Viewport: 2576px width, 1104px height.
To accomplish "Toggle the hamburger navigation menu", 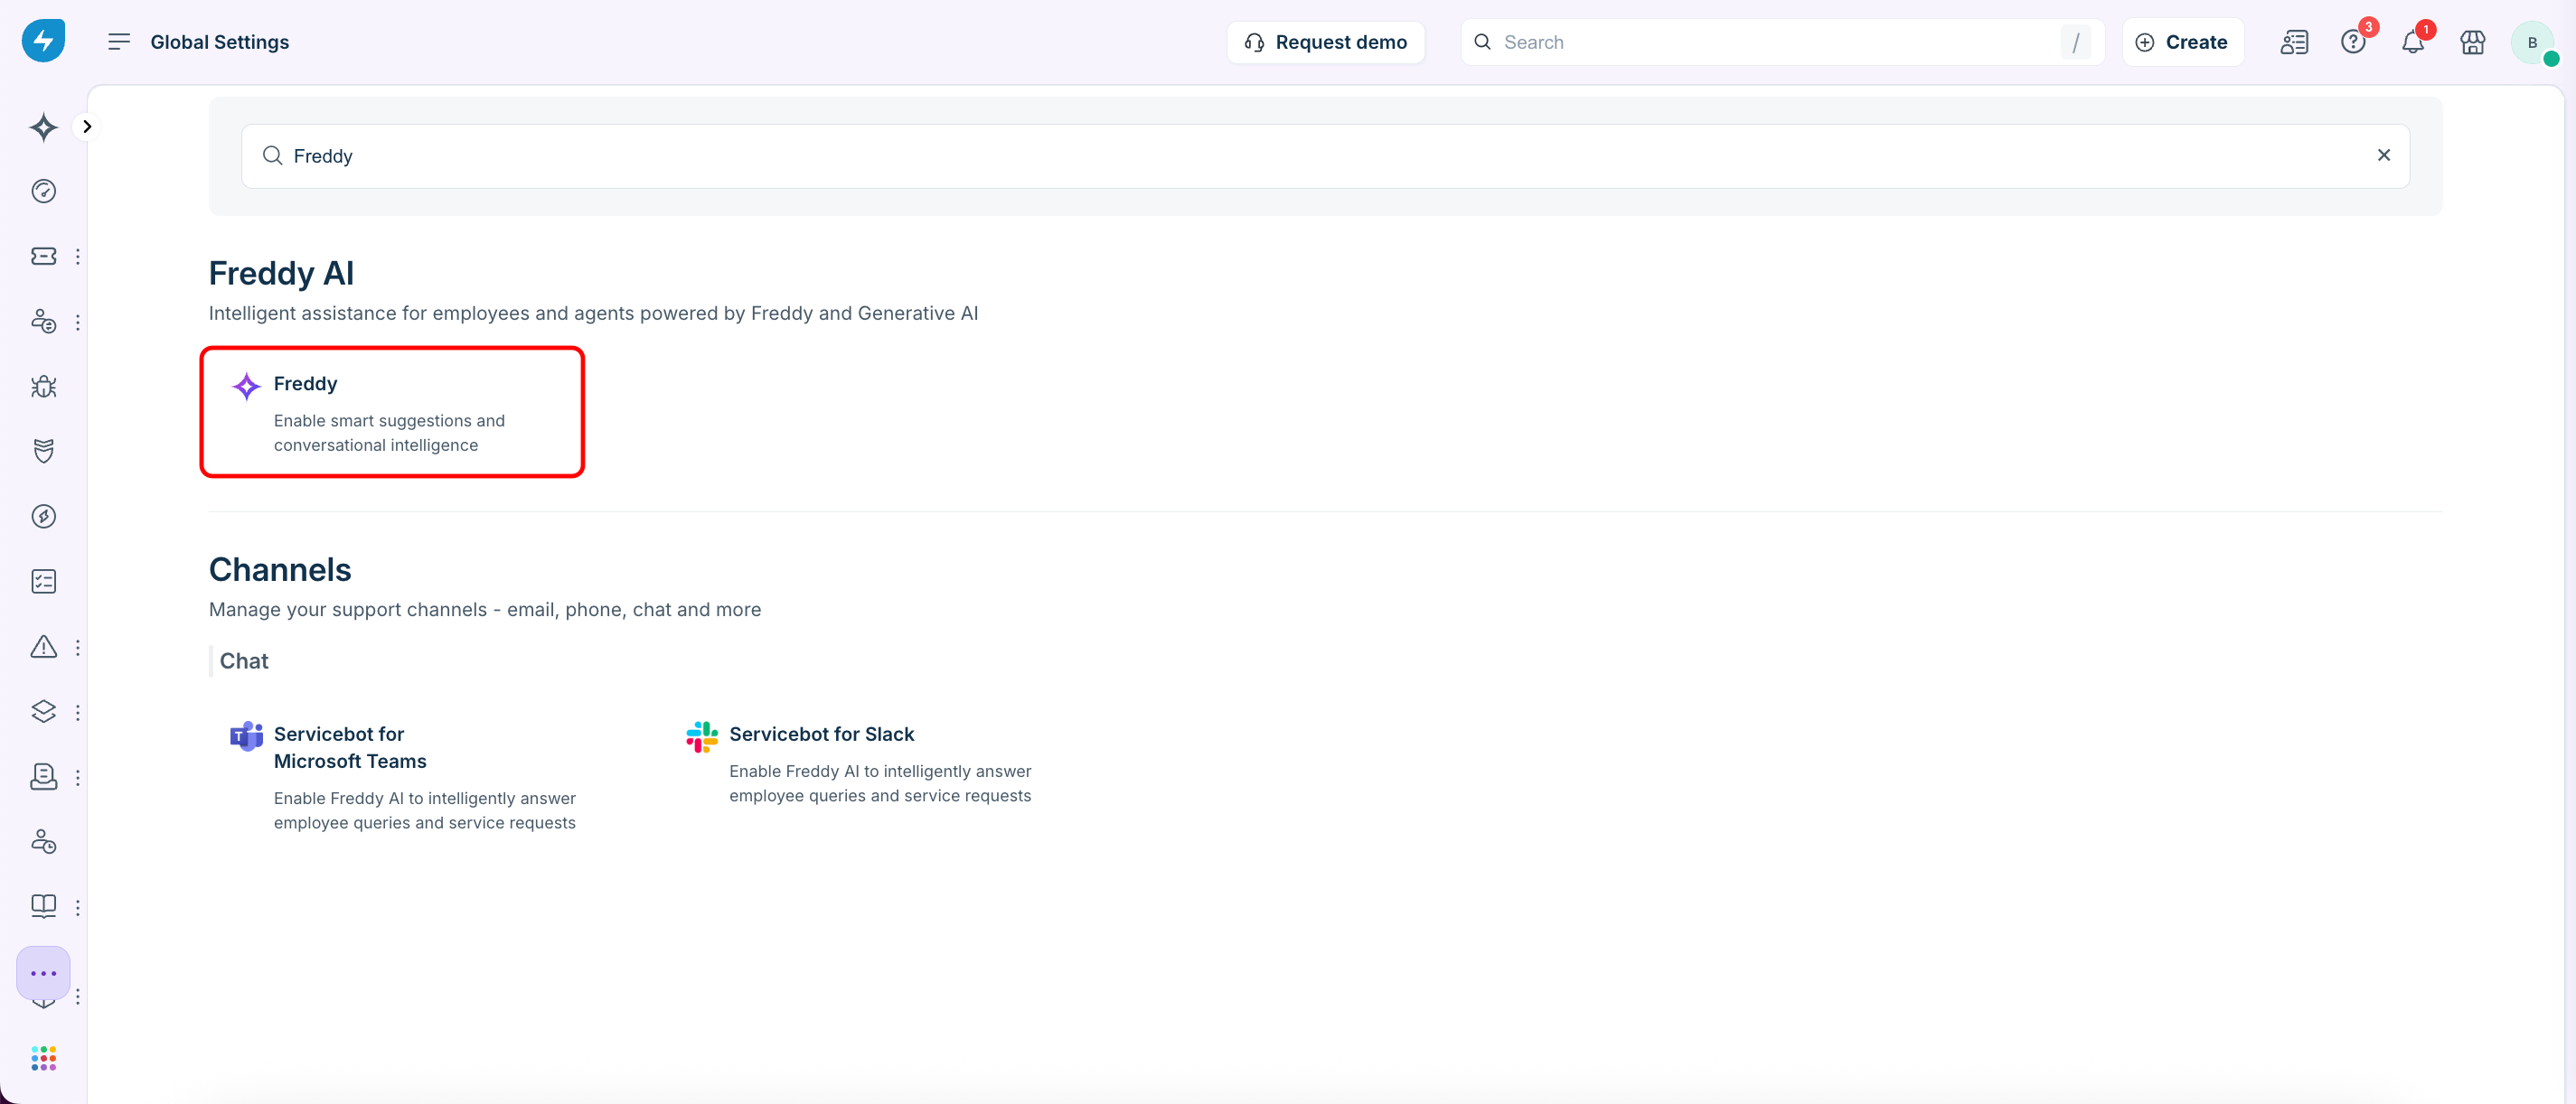I will click(x=119, y=42).
